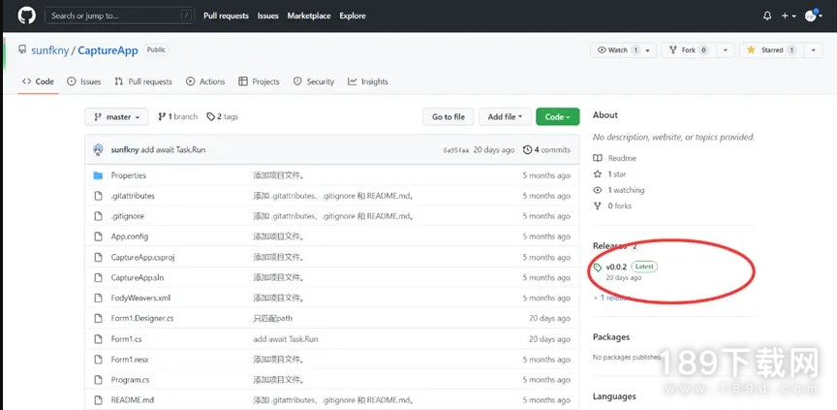Click the tag icon beside v0.0.2
837x410 pixels.
click(x=598, y=267)
